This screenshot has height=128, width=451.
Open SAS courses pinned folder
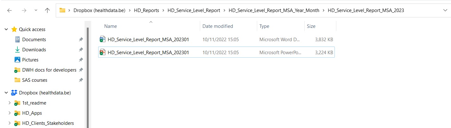(x=35, y=80)
